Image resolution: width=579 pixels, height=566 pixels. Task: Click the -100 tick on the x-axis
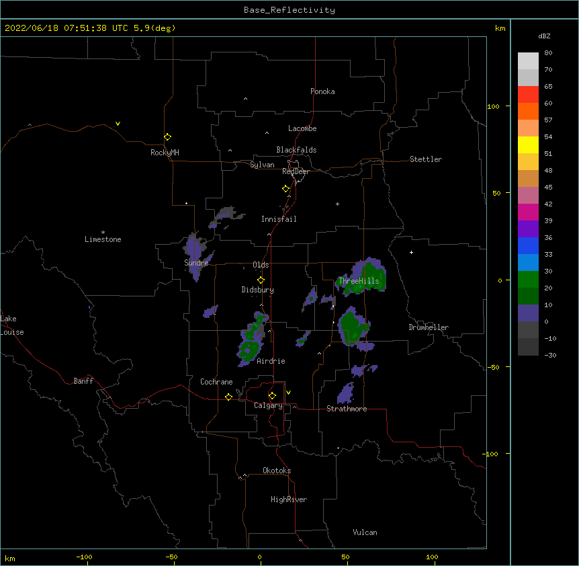(x=84, y=557)
